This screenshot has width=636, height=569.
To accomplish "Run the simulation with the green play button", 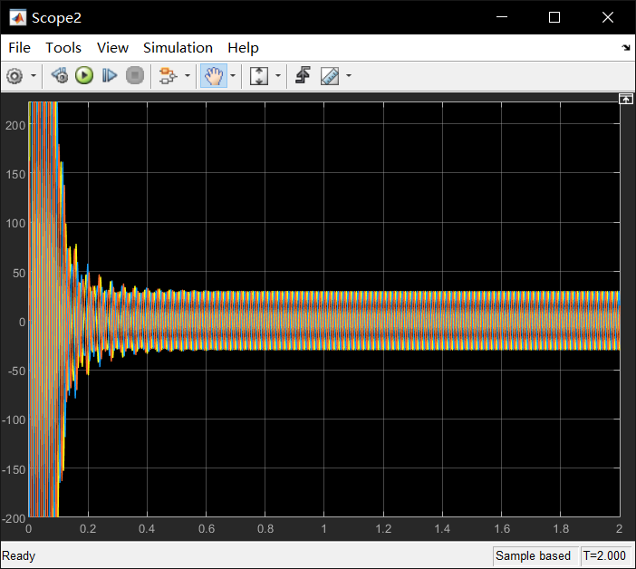I will [x=84, y=76].
